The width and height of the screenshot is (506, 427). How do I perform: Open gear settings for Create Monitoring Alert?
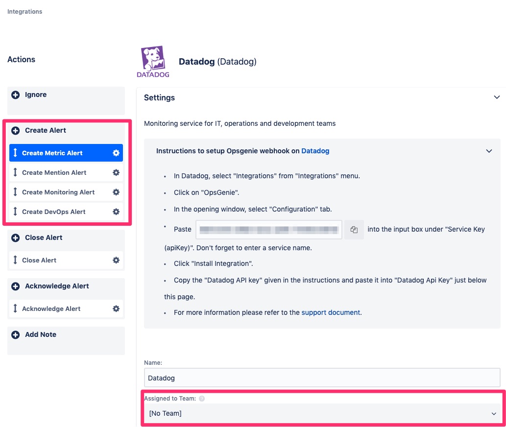(116, 192)
